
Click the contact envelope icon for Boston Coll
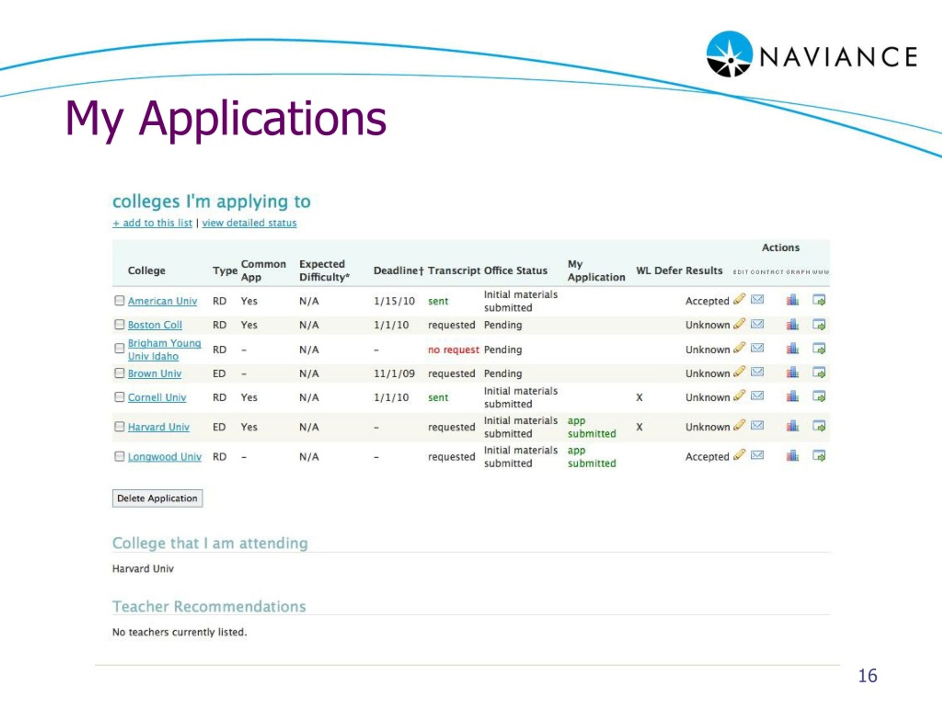coord(757,324)
